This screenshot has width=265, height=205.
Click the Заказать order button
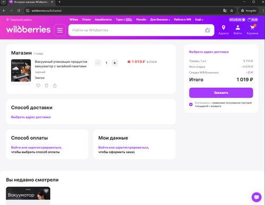[x=221, y=92]
